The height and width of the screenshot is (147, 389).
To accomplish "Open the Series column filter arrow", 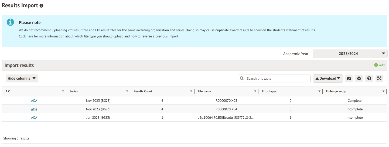I will click(x=127, y=92).
